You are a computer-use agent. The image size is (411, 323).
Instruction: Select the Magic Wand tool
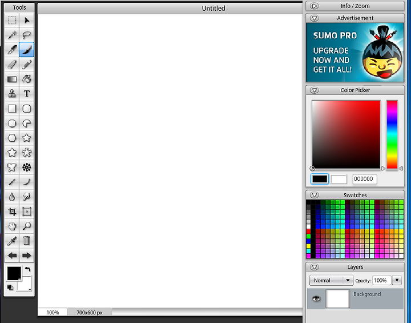click(x=12, y=35)
